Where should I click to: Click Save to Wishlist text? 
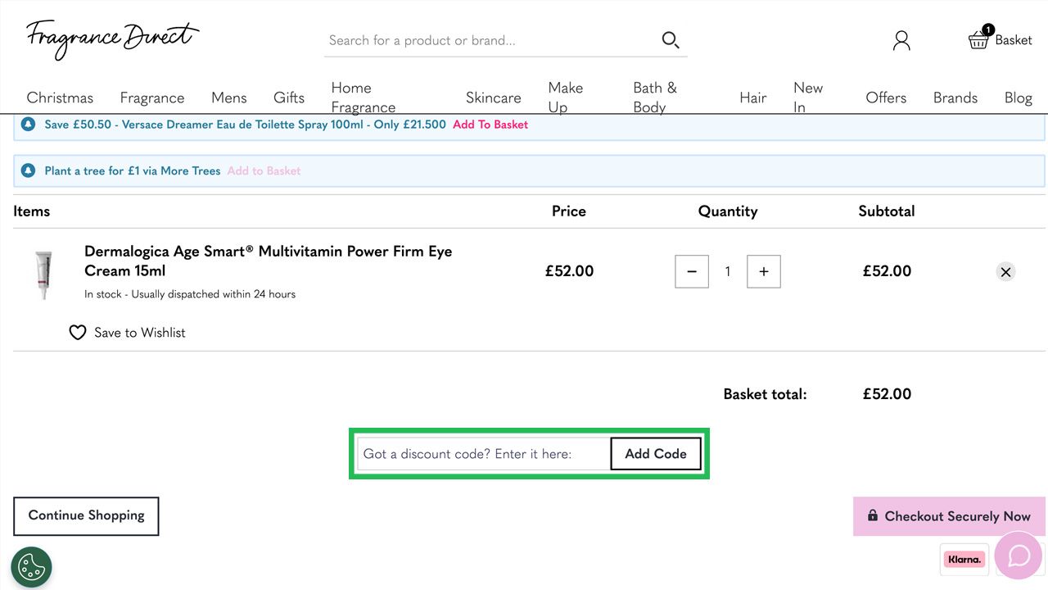(x=140, y=333)
